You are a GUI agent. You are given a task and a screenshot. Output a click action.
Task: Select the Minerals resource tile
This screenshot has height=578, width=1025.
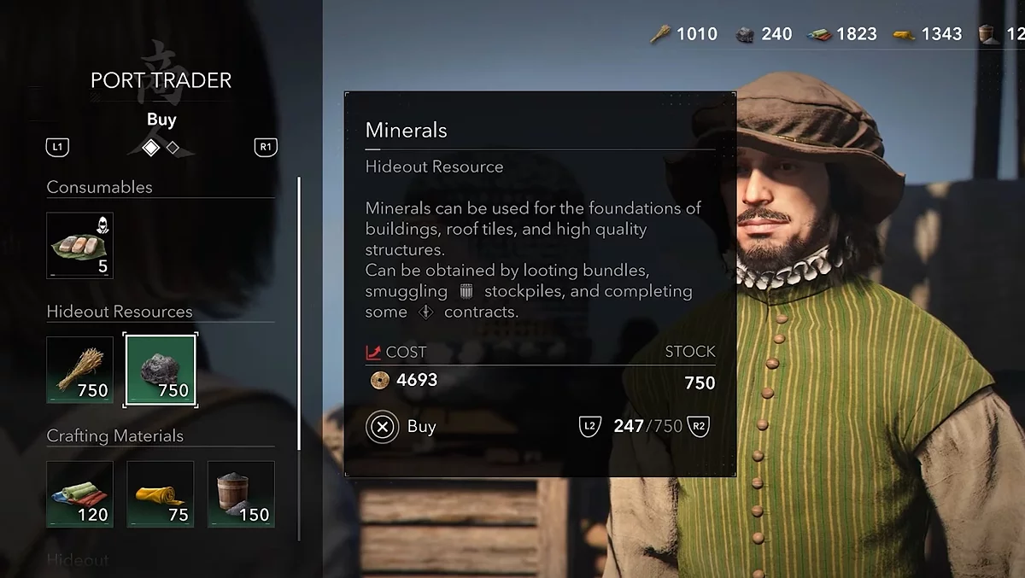pos(161,370)
